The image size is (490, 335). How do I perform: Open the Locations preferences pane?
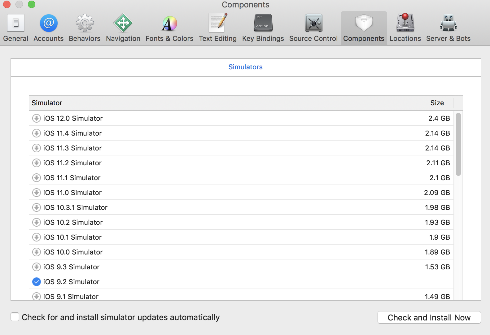pyautogui.click(x=405, y=28)
